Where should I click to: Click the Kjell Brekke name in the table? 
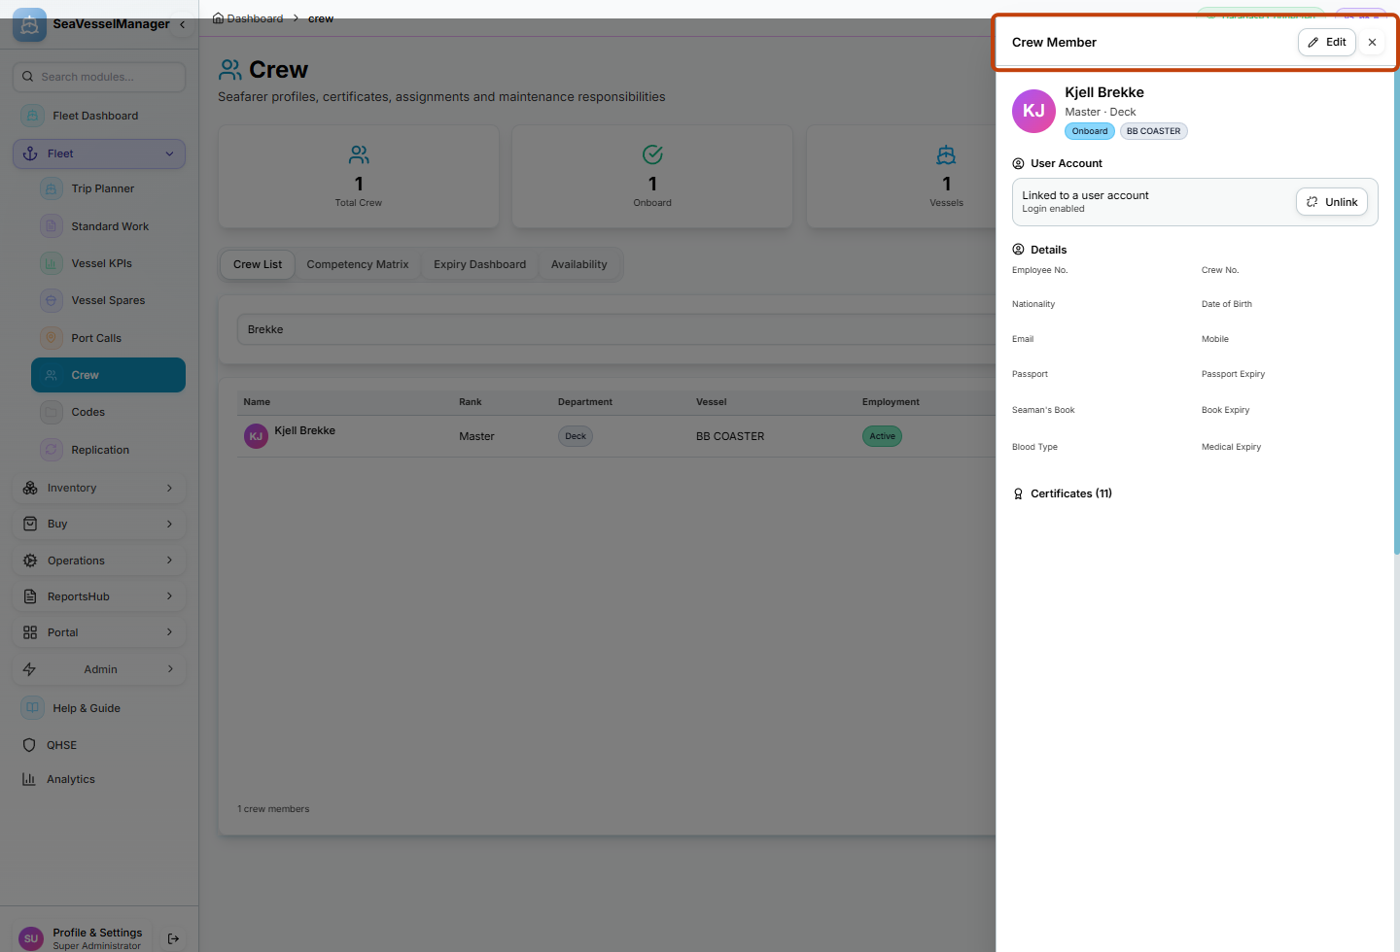coord(304,430)
